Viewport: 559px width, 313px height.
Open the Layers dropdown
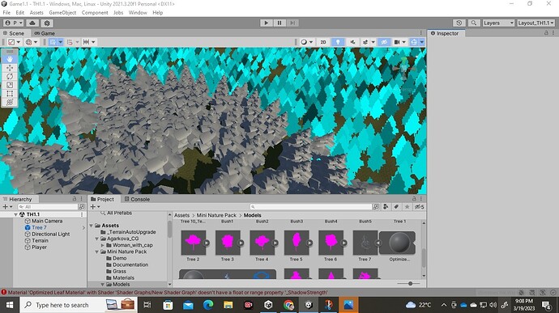pyautogui.click(x=498, y=23)
